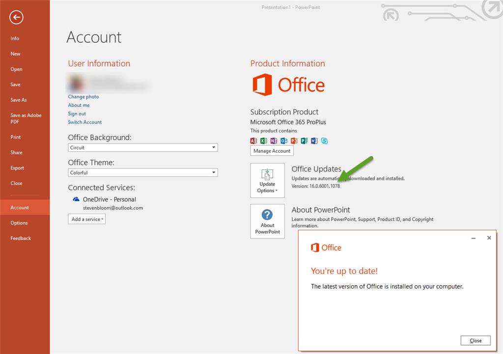Click the About PowerPoint button

[268, 221]
